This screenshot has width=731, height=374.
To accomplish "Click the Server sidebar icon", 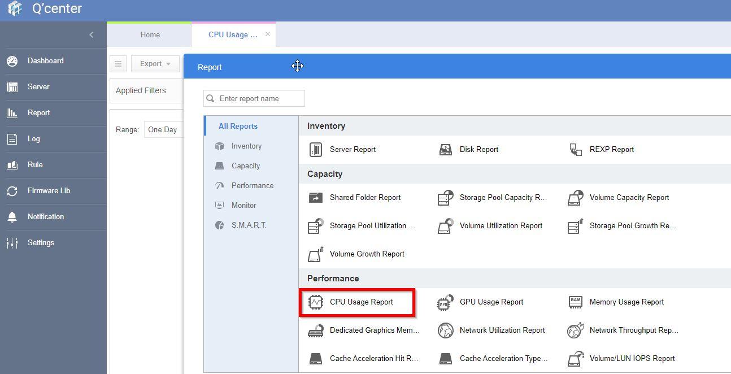I will [12, 87].
